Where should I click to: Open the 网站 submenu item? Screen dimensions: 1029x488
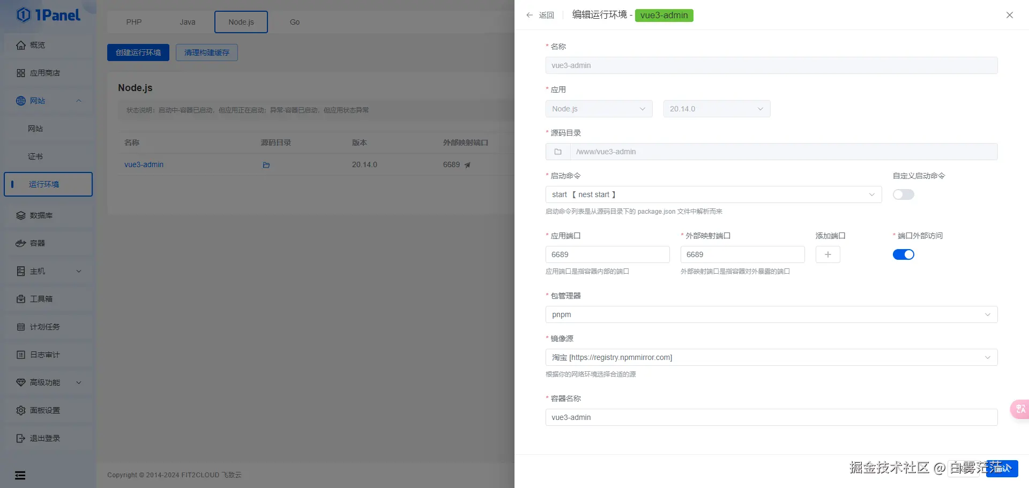(x=48, y=129)
